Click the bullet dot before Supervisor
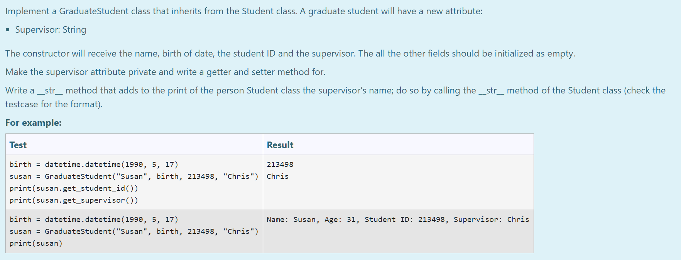Viewport: 681px width, 260px height. click(8, 30)
